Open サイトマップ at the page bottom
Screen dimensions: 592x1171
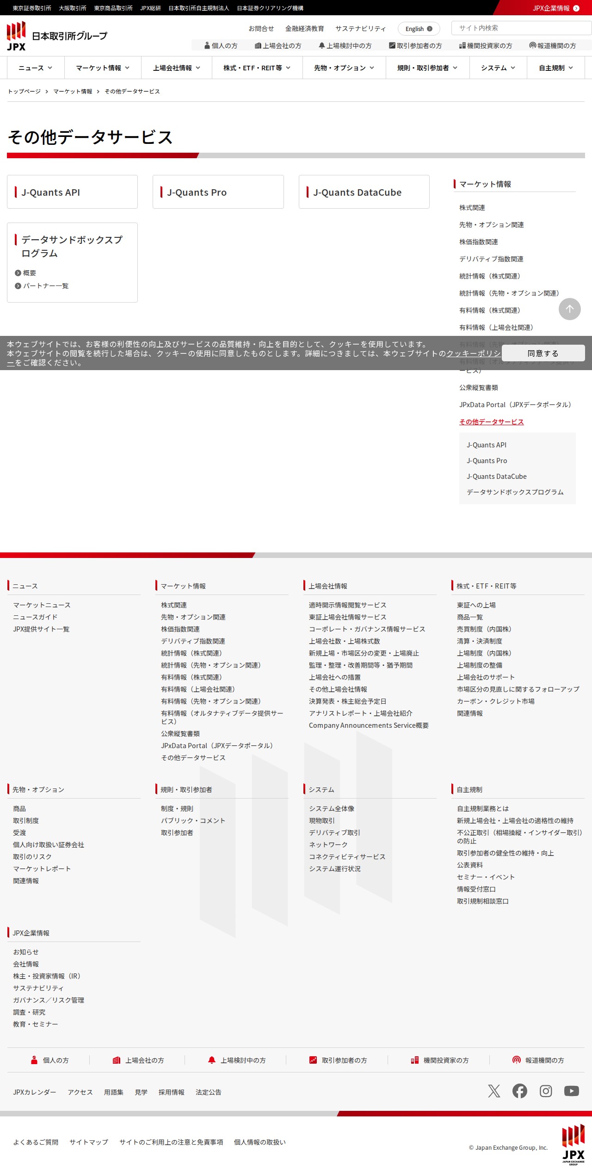(89, 1142)
